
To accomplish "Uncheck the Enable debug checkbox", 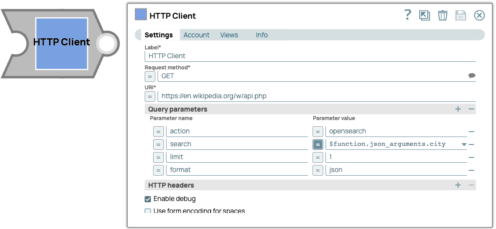I will click(x=148, y=199).
